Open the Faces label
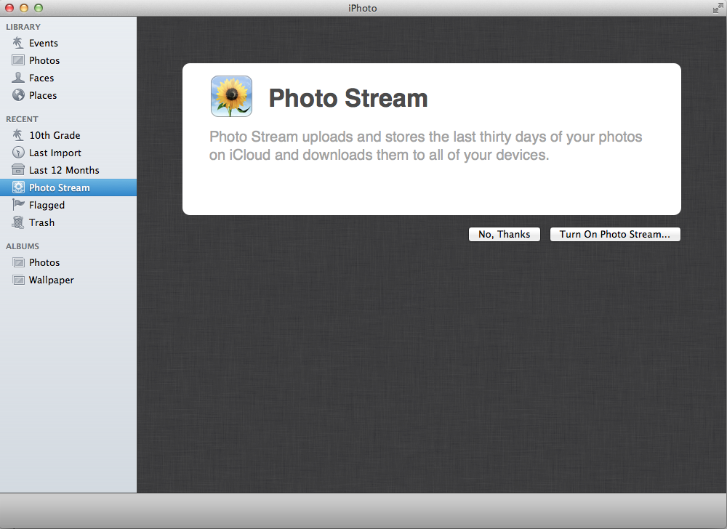This screenshot has height=529, width=727. click(x=41, y=78)
